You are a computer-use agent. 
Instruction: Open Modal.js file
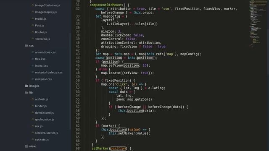pyautogui.click(x=41, y=18)
